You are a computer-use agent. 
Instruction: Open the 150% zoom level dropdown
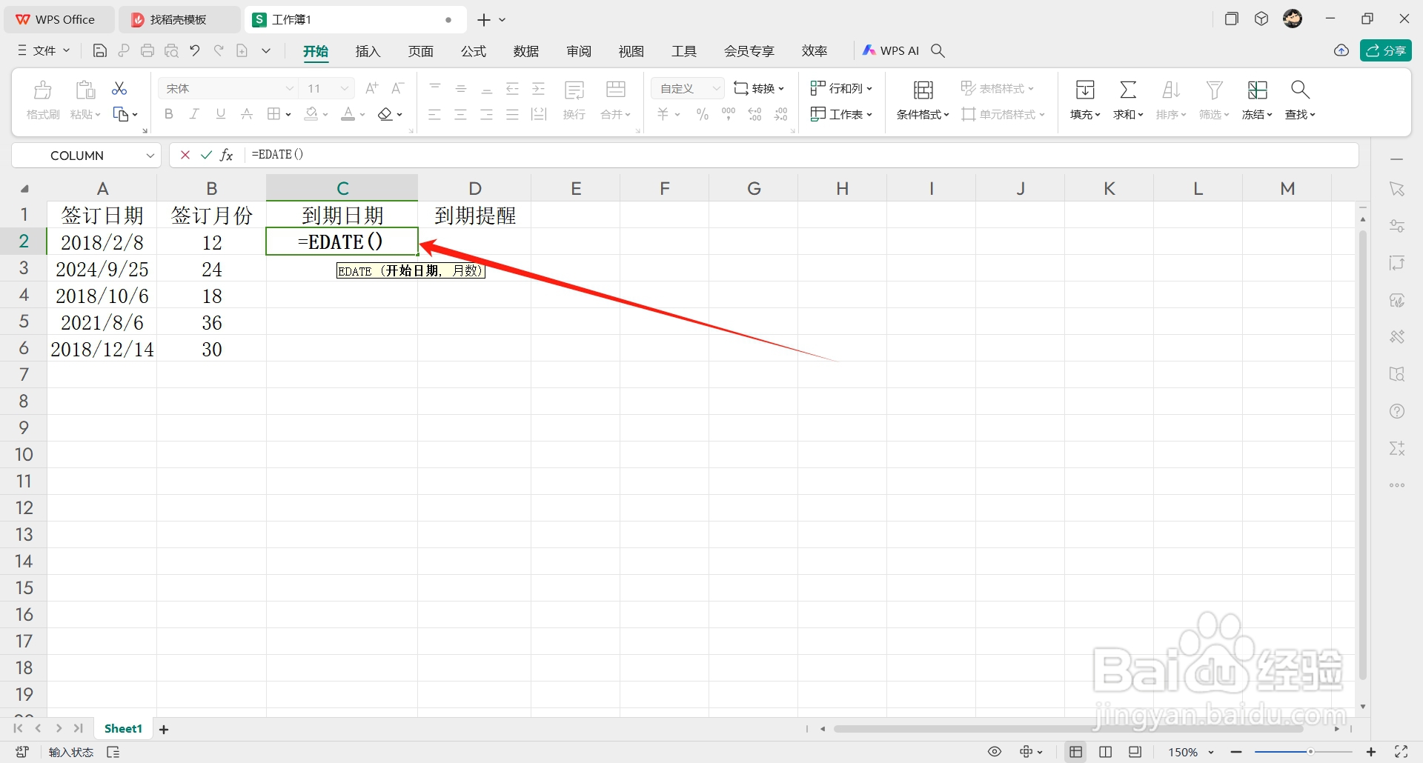(x=1191, y=752)
